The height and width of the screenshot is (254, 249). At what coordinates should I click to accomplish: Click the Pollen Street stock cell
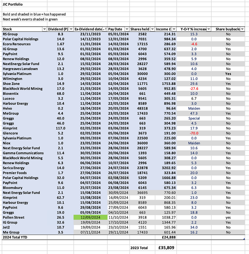point(25,217)
